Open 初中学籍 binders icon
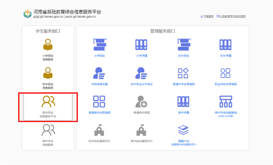The width and height of the screenshot is (273, 165). [x=226, y=45]
